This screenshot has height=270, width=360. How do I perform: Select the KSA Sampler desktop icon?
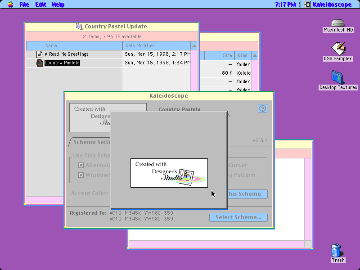click(338, 49)
